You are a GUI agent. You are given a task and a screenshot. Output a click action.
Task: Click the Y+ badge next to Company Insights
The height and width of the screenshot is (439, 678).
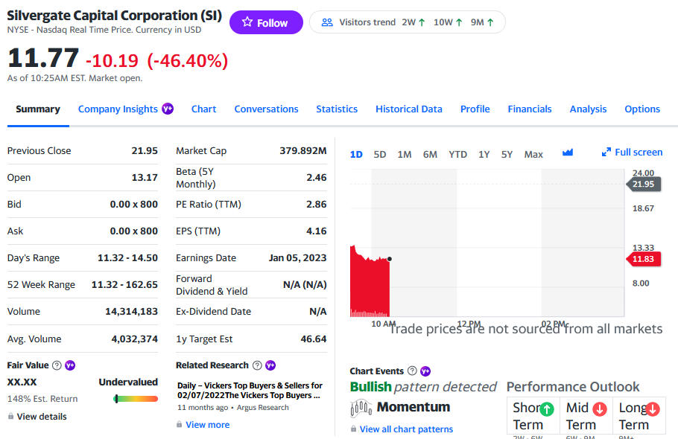pos(168,109)
